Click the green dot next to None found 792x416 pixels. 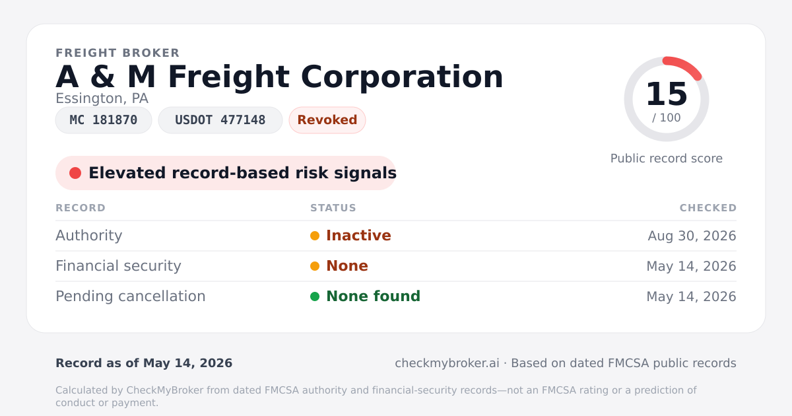tap(315, 296)
